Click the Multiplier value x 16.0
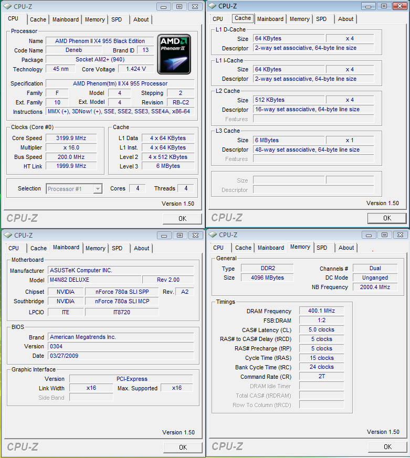This screenshot has width=410, height=458. [x=71, y=147]
